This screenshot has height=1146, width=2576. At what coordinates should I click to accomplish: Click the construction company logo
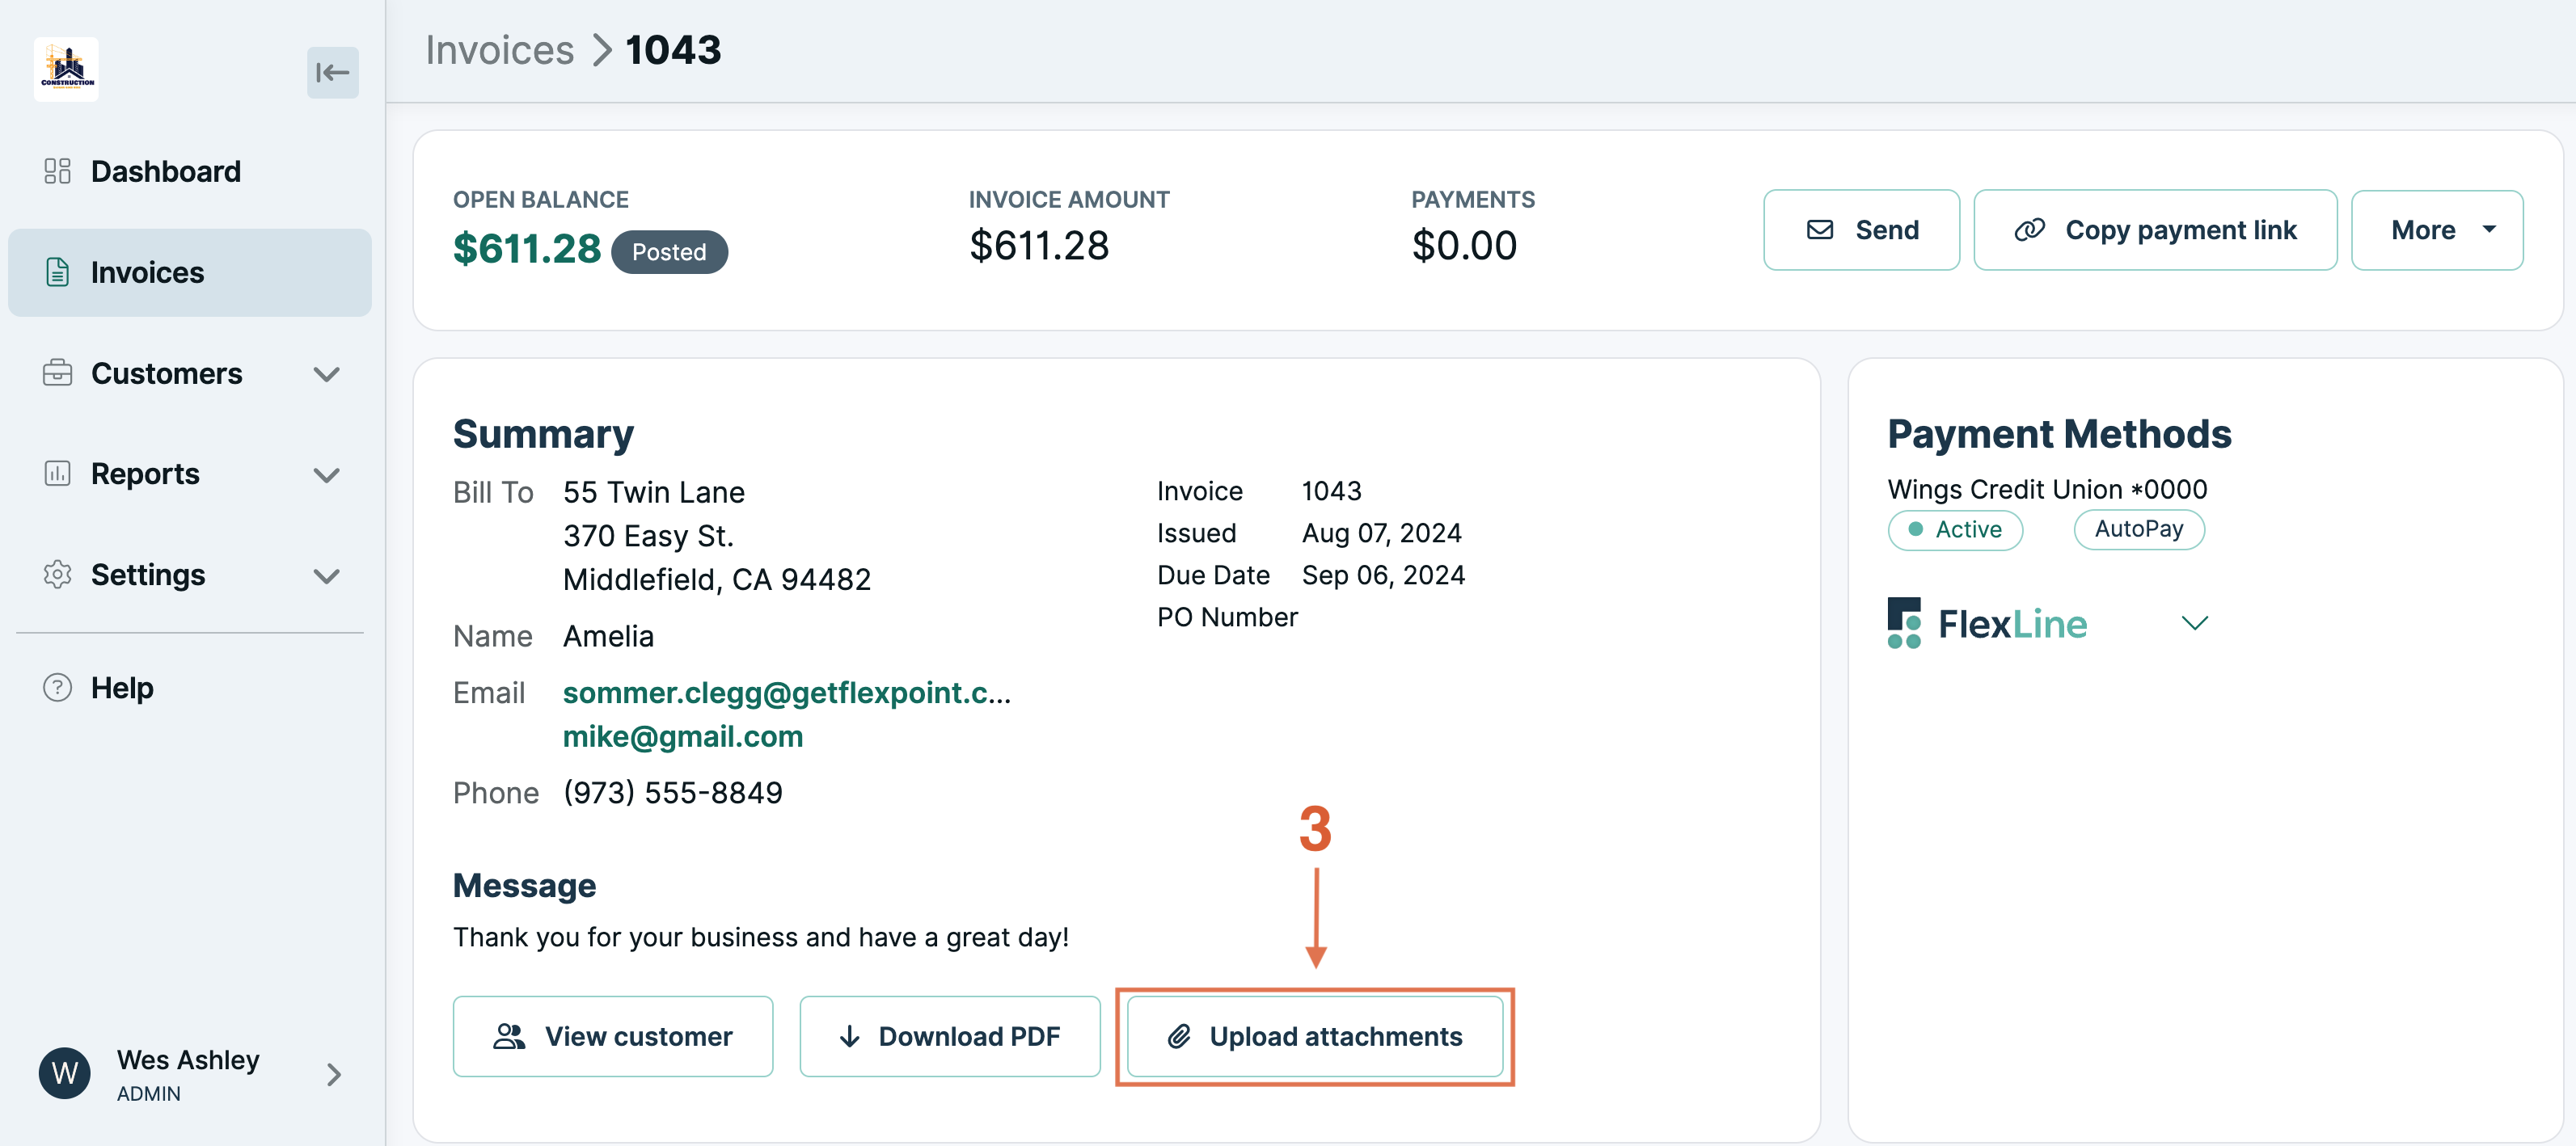[66, 69]
